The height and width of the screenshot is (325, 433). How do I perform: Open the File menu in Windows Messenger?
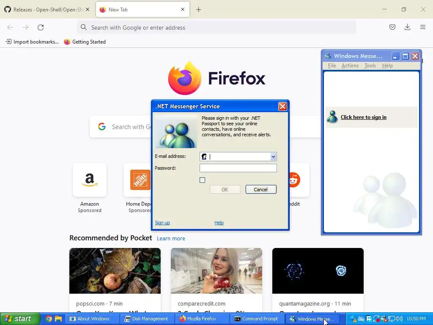pos(332,66)
